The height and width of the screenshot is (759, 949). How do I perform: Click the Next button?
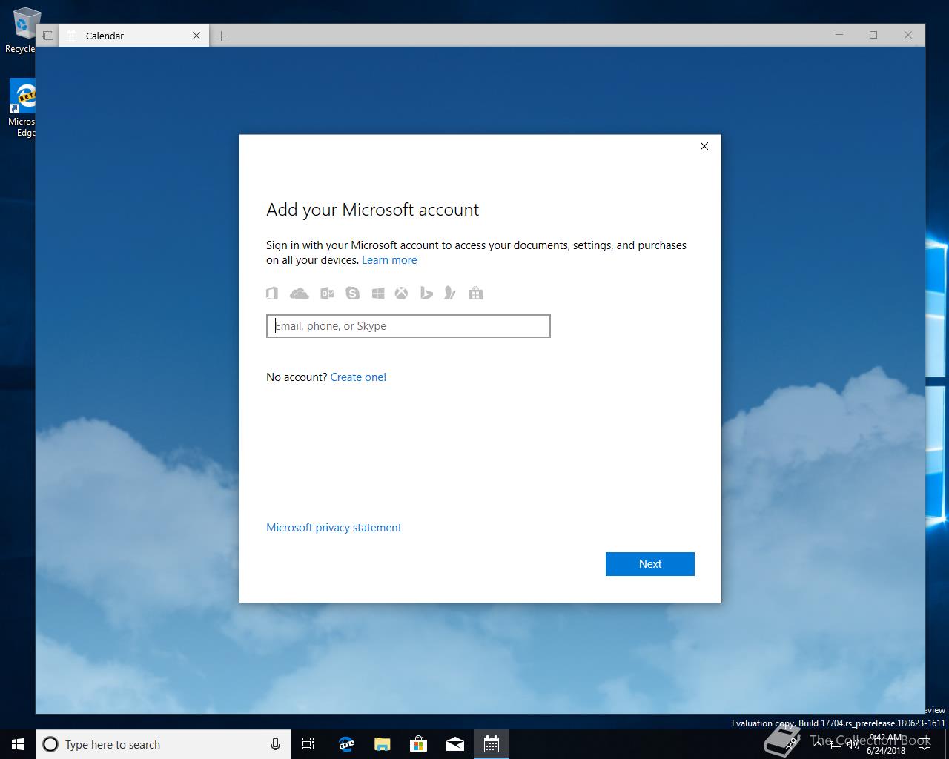pos(650,564)
